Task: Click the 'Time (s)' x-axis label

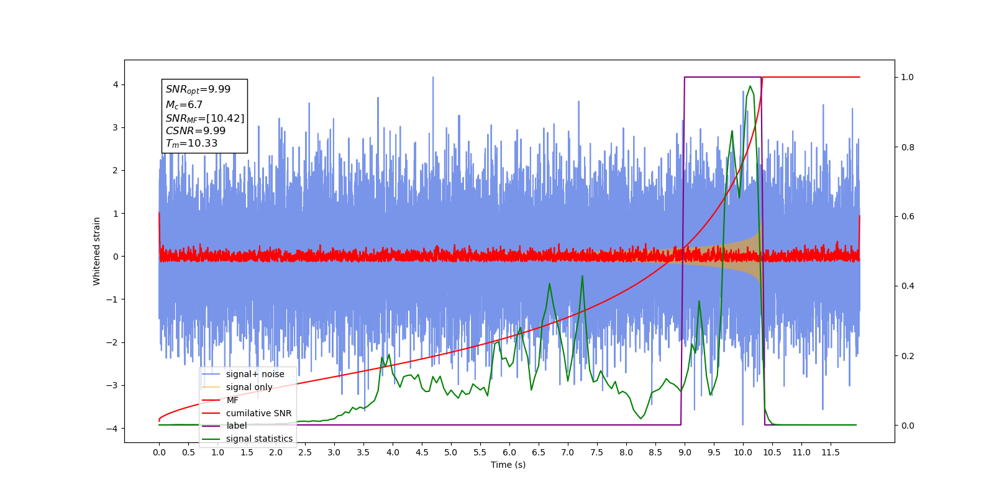Action: click(508, 465)
